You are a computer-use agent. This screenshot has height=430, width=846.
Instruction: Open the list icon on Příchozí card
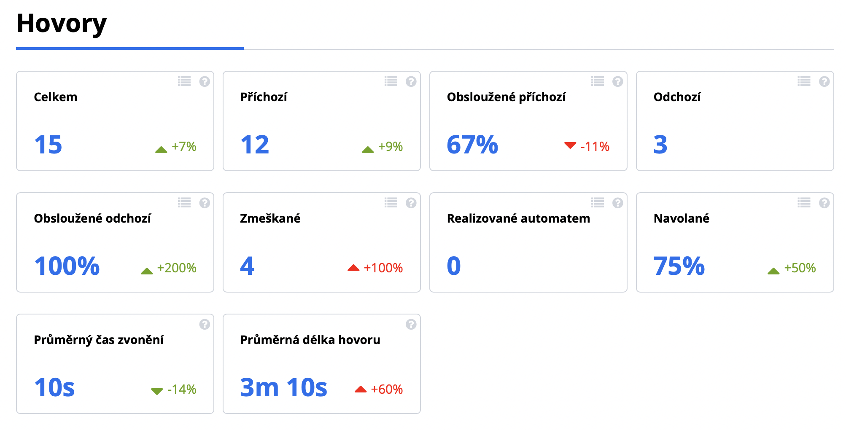click(x=391, y=81)
